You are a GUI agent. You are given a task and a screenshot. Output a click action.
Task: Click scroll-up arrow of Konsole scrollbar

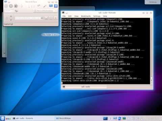click(x=152, y=19)
